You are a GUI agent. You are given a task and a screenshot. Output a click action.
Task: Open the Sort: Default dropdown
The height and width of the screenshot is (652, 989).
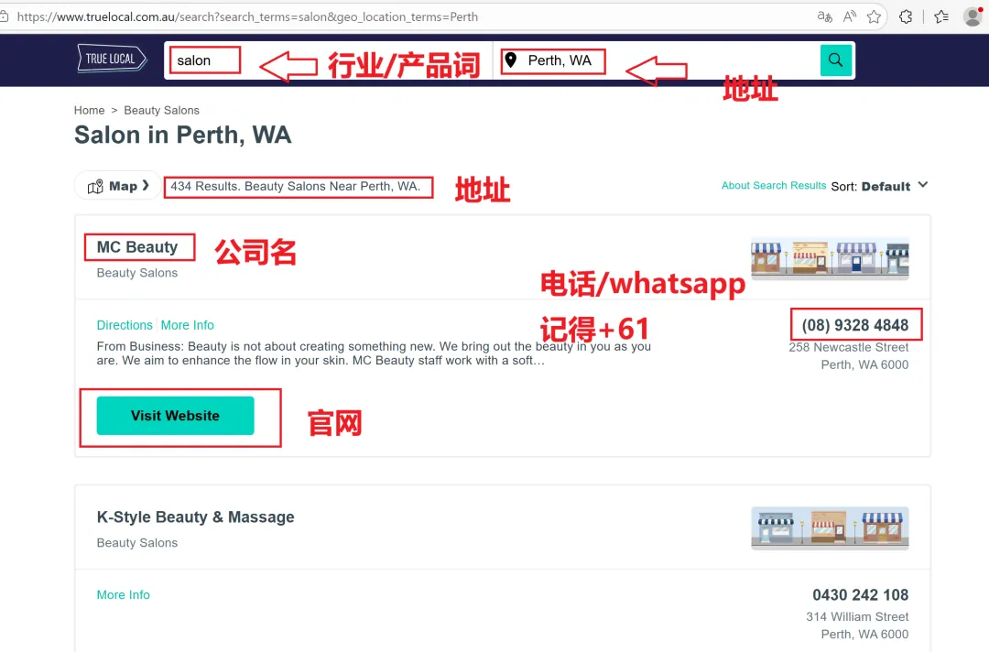[x=879, y=186]
